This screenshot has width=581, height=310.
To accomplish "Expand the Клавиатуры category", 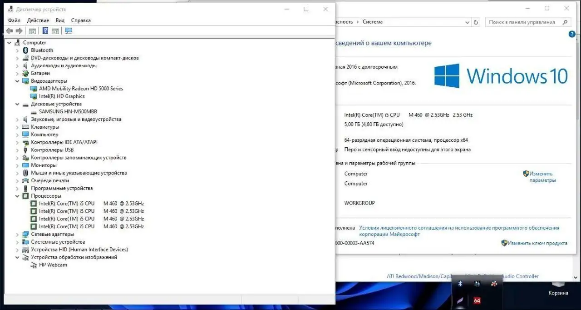I will click(17, 127).
